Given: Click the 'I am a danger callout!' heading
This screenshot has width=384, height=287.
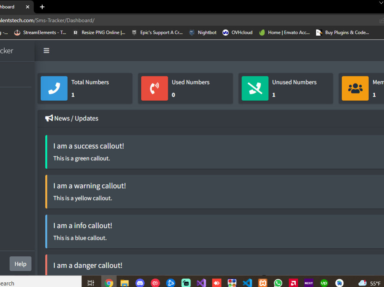Looking at the screenshot, I should 88,265.
